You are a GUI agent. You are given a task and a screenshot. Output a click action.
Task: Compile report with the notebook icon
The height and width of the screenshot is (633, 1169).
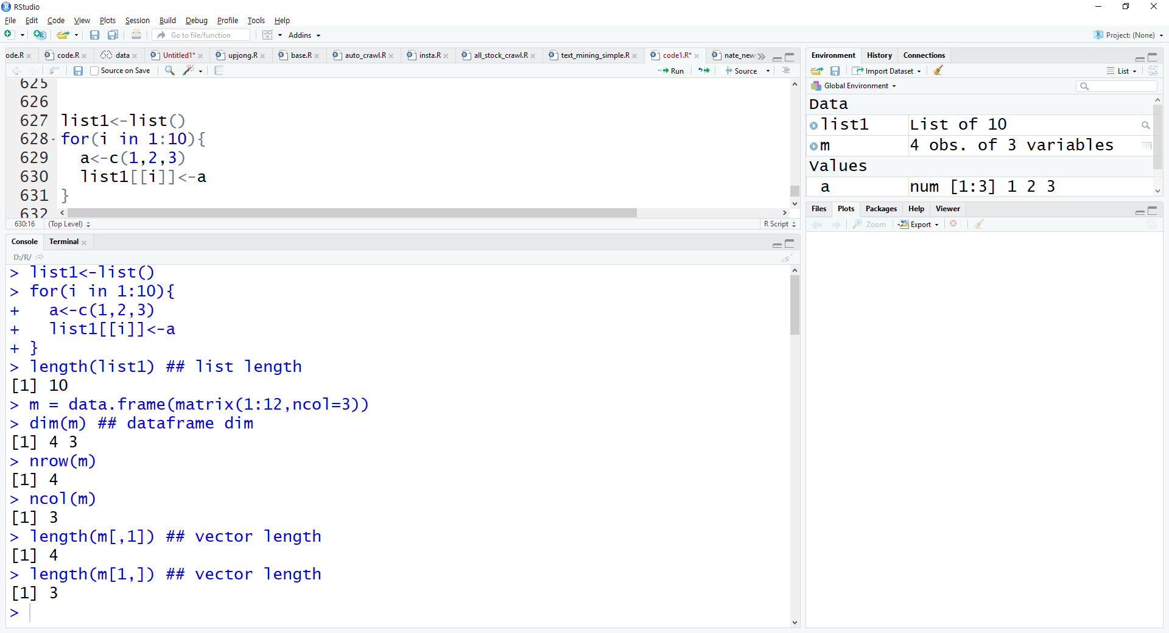tap(219, 71)
